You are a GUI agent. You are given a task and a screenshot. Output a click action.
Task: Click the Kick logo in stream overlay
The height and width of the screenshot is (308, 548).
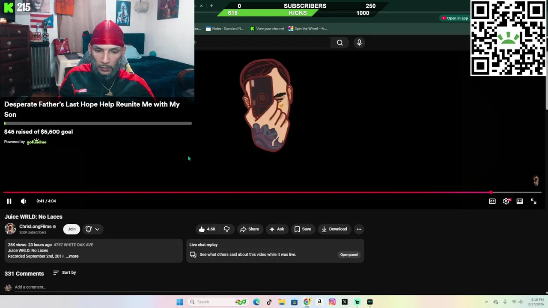[x=8, y=7]
